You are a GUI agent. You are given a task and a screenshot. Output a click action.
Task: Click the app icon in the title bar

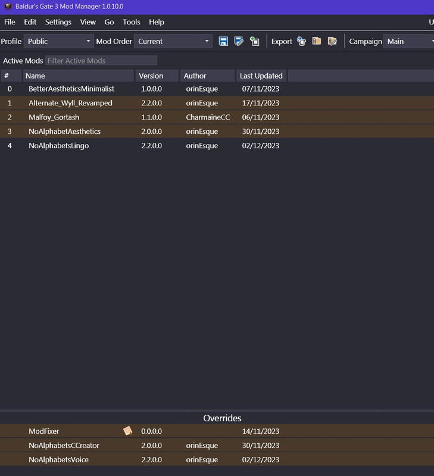(8, 7)
